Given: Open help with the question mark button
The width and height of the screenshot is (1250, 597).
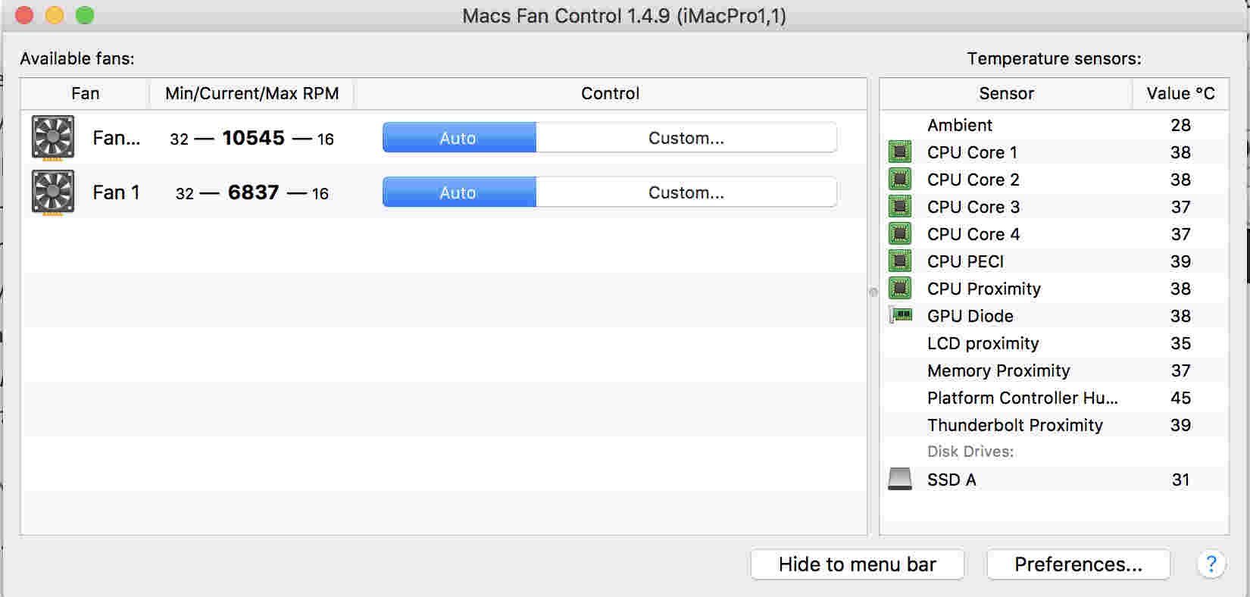Looking at the screenshot, I should point(1211,564).
